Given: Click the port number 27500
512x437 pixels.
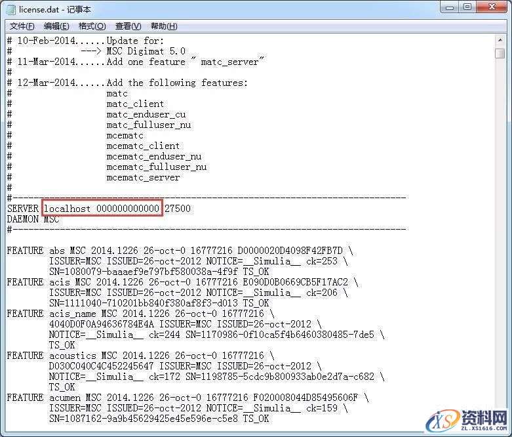Looking at the screenshot, I should (178, 209).
